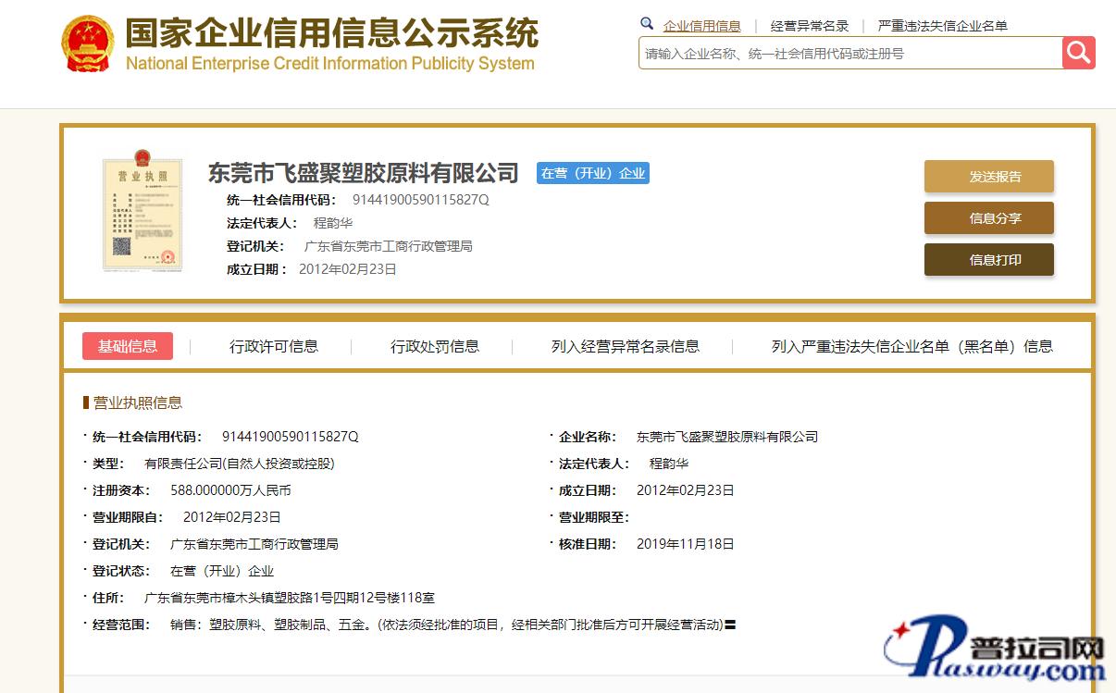The width and height of the screenshot is (1116, 693).
Task: Open the 行政处罚信息 tab
Action: (x=435, y=346)
